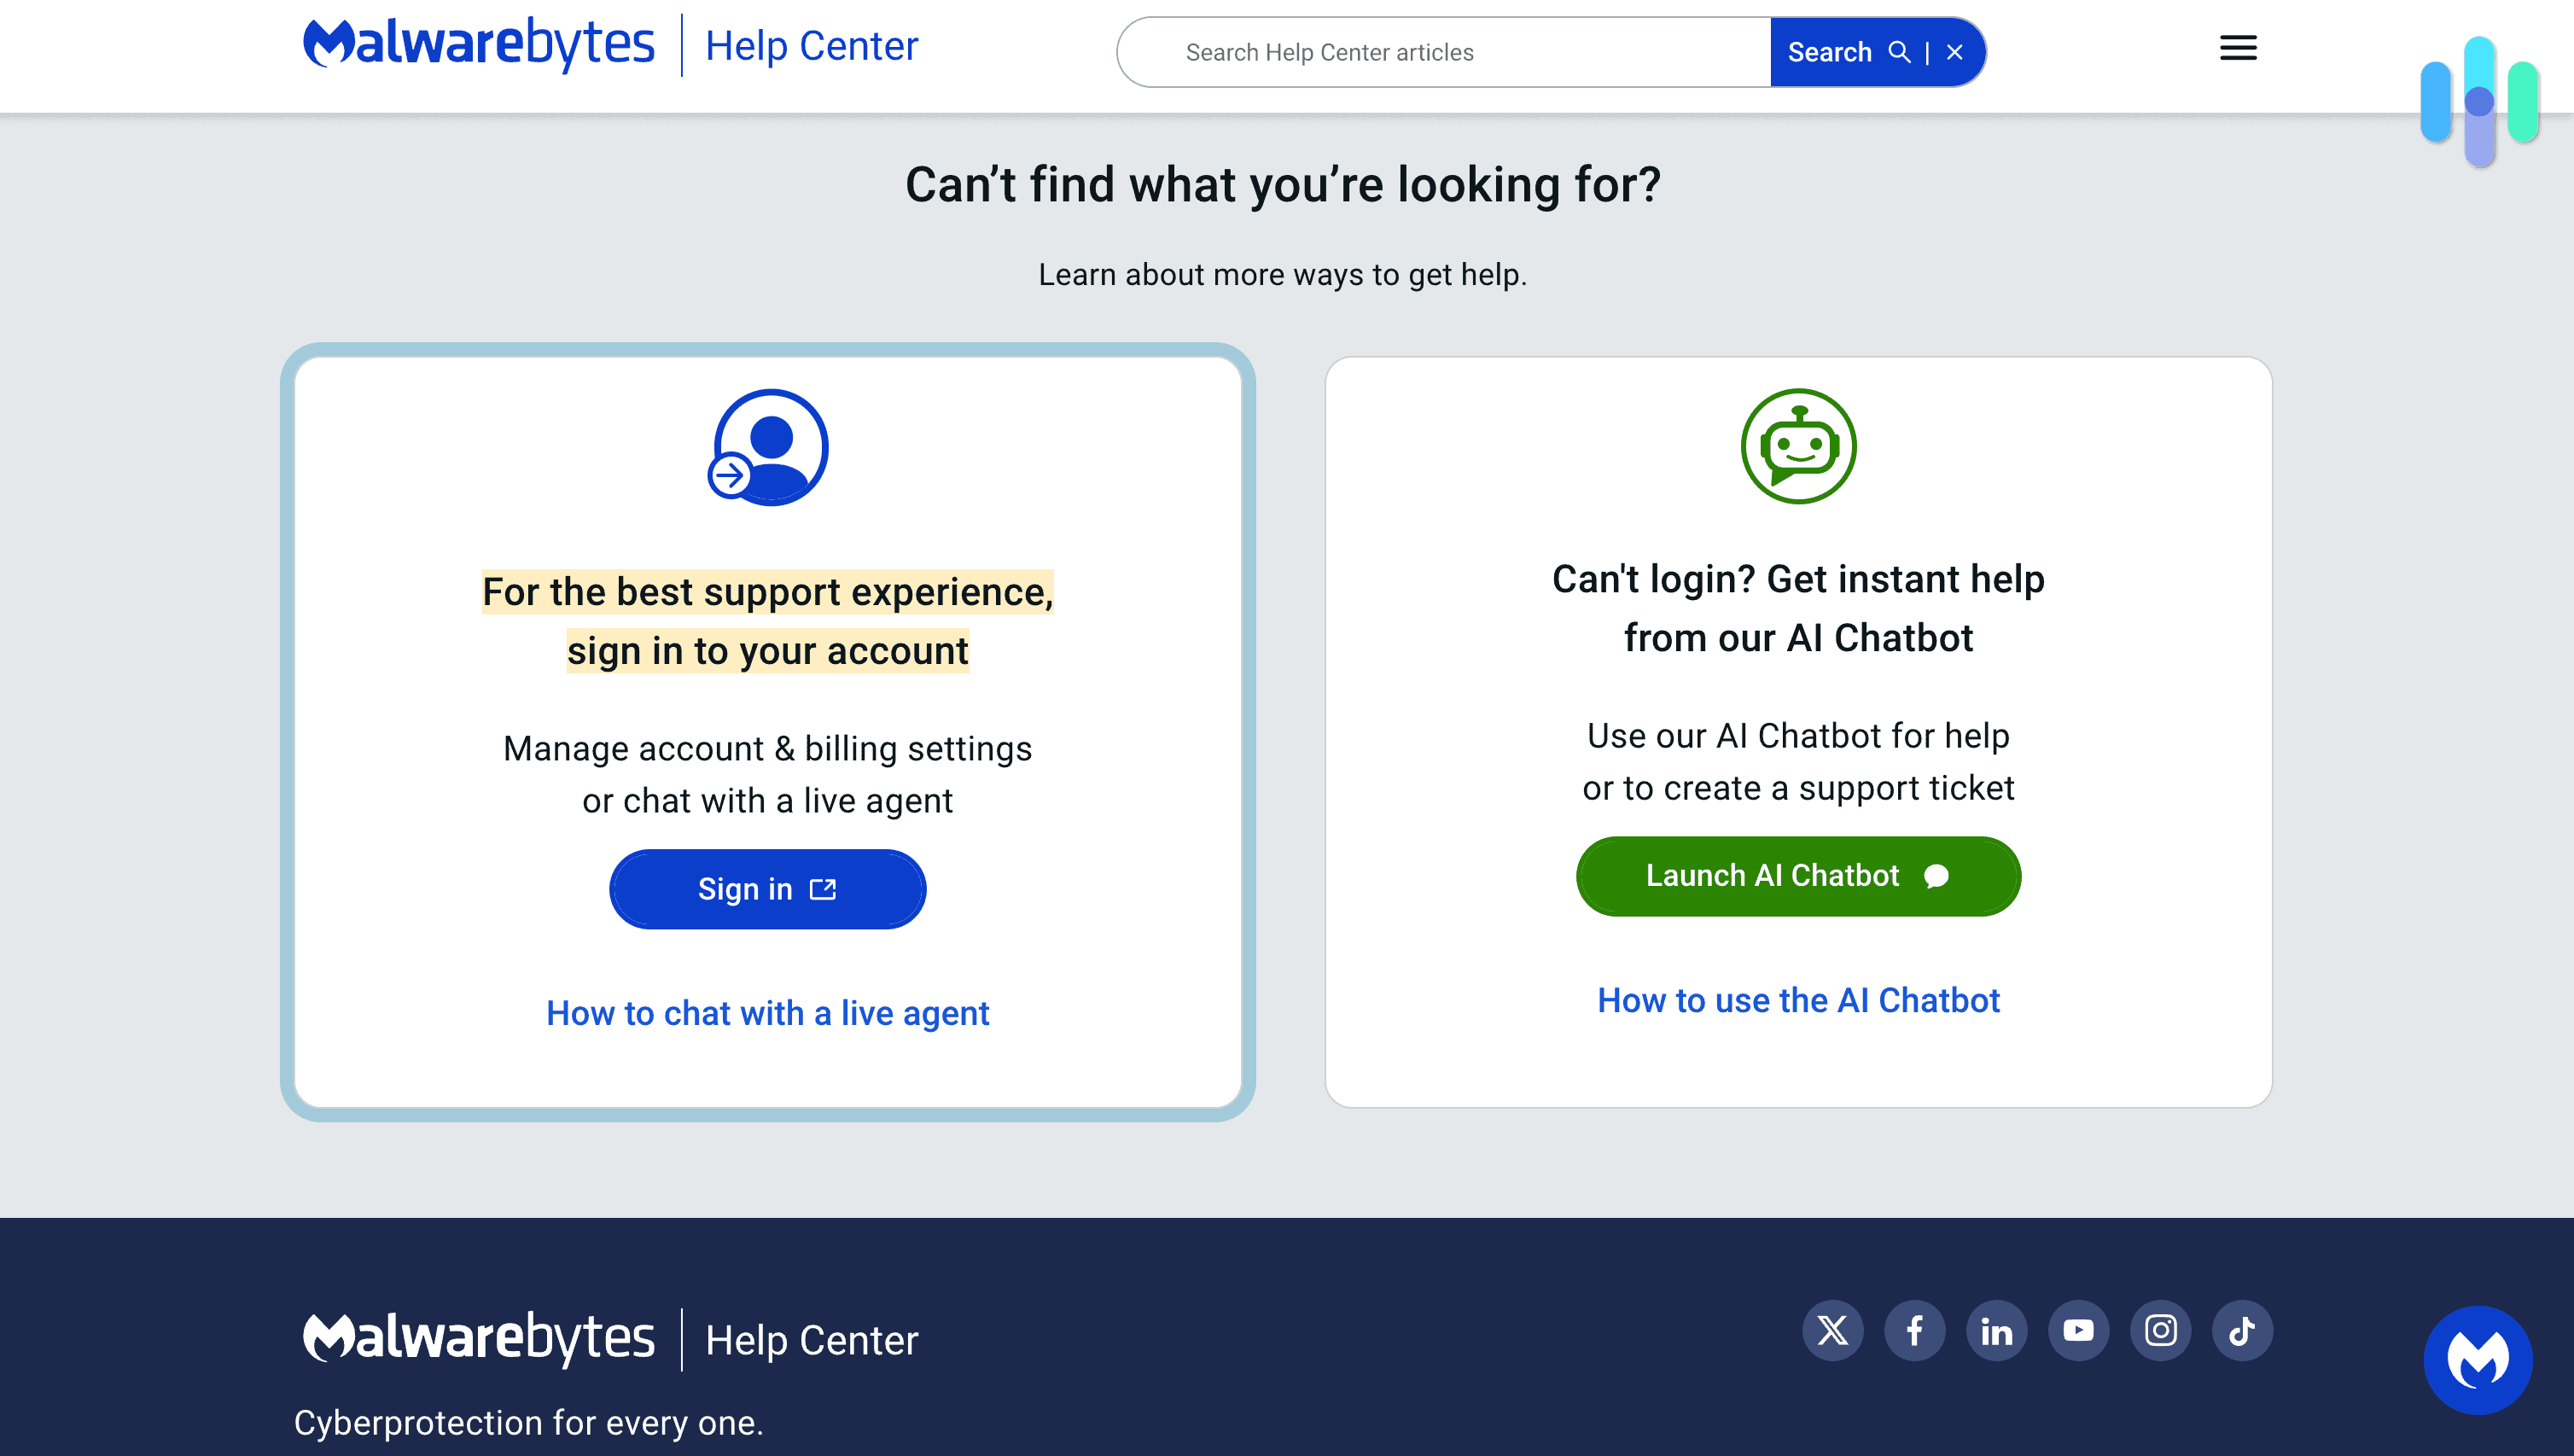Viewport: 2574px width, 1456px height.
Task: Open the Instagram icon in footer
Action: 2161,1330
